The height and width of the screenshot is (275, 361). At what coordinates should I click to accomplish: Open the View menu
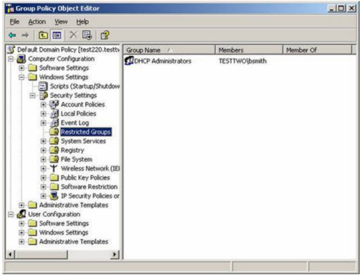[x=61, y=22]
